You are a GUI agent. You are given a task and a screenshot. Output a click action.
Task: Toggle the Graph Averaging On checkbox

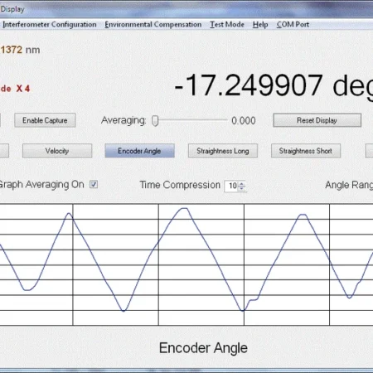94,184
